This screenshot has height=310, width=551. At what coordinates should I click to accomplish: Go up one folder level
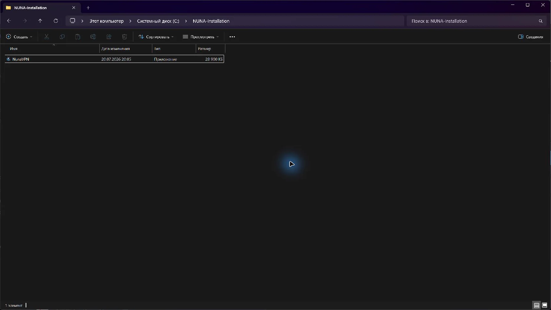click(x=40, y=21)
